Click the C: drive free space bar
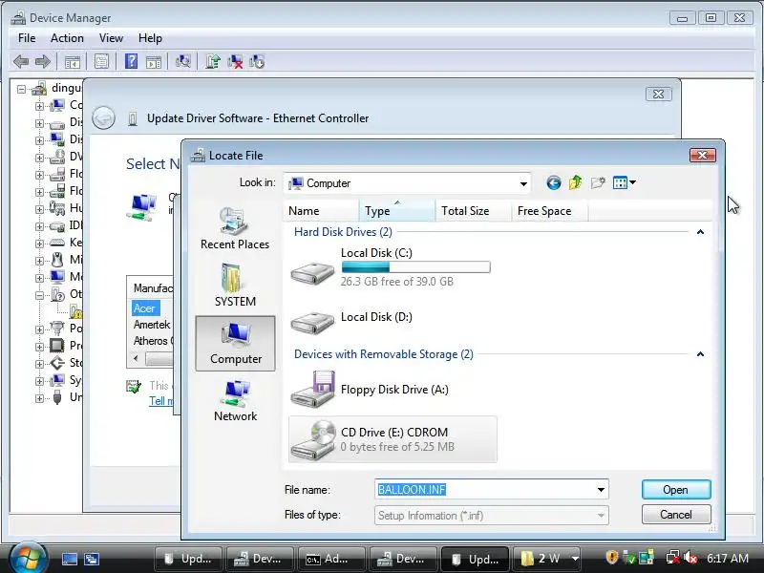This screenshot has width=764, height=573. (415, 267)
